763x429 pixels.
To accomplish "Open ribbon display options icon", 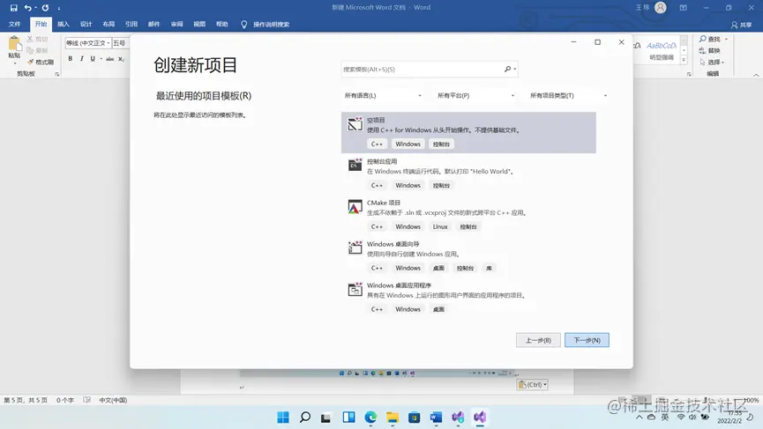I will tap(684, 8).
